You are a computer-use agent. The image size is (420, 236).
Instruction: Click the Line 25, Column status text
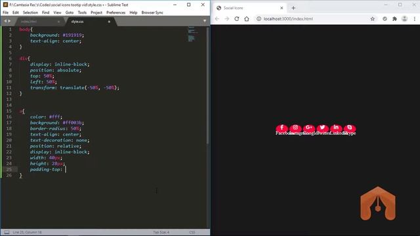pos(27,232)
